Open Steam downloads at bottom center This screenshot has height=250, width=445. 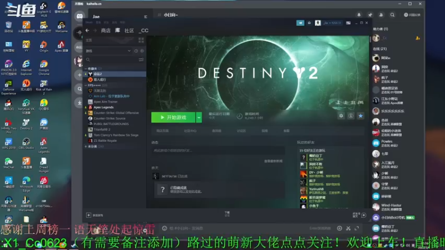coord(228,214)
